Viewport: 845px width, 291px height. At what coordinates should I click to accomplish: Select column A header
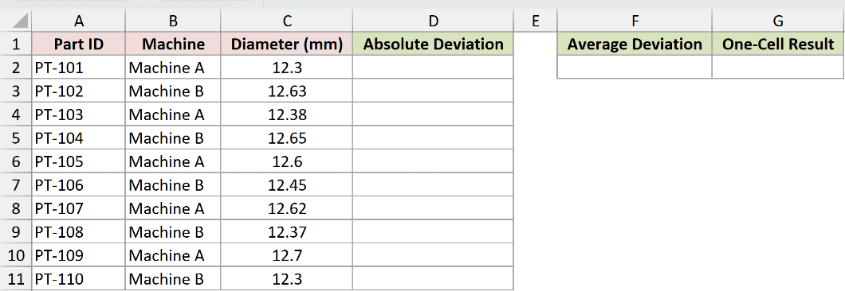pos(79,21)
